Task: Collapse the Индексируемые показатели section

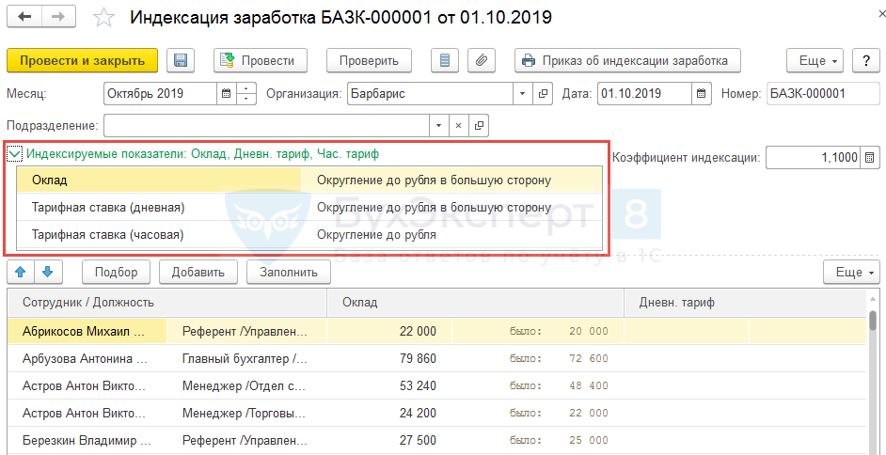Action: click(15, 153)
